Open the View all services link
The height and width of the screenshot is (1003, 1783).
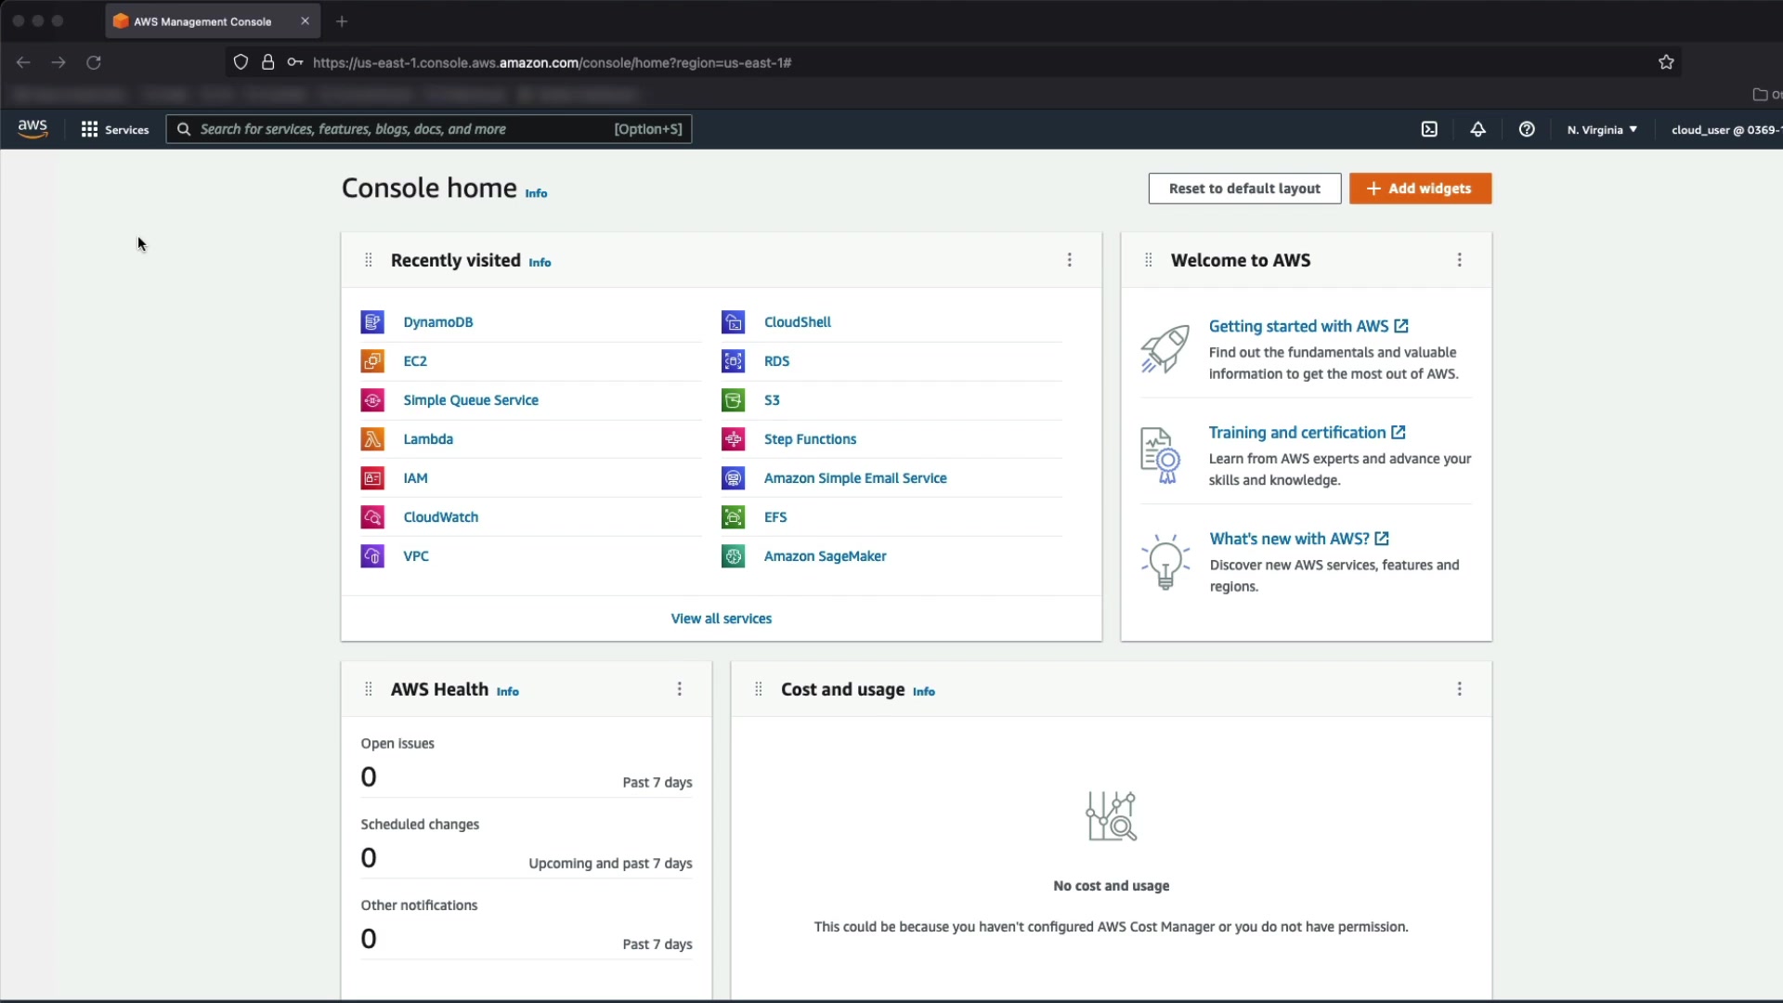pyautogui.click(x=721, y=619)
